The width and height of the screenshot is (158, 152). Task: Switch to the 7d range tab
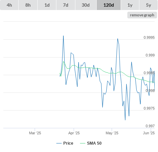point(66,5)
